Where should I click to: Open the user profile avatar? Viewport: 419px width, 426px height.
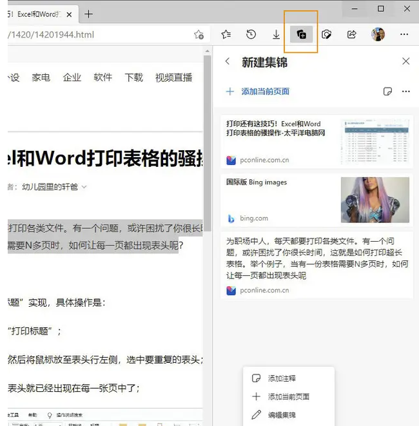tap(378, 34)
